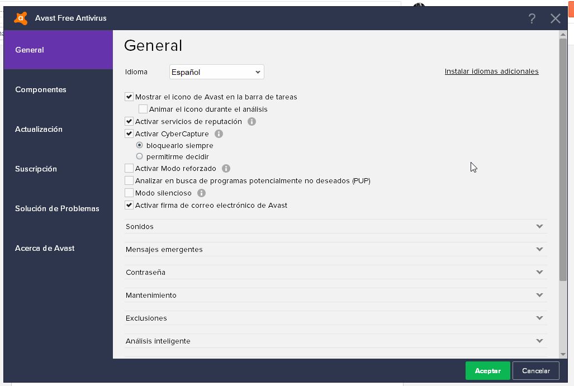Image resolution: width=574 pixels, height=386 pixels.
Task: Switch to the Componentes tab
Action: 41,89
